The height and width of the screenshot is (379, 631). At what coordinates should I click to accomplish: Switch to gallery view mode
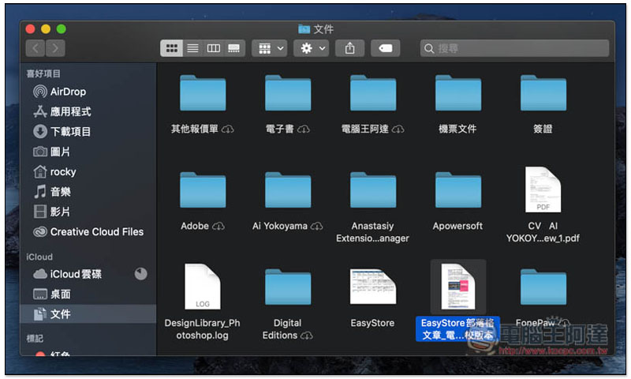[x=233, y=48]
